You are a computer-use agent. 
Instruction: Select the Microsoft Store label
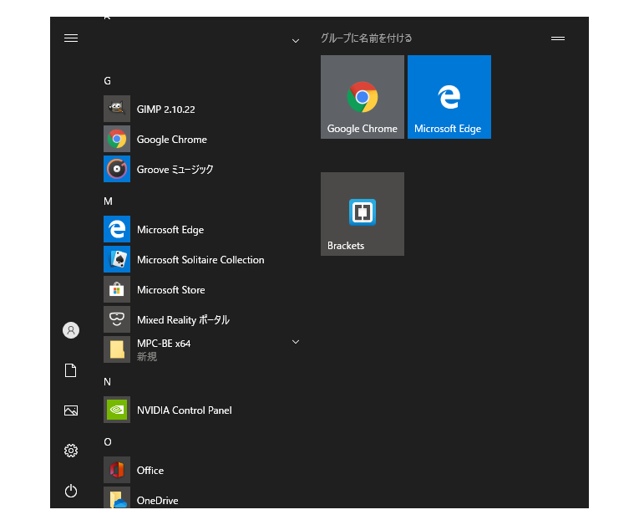pos(171,290)
